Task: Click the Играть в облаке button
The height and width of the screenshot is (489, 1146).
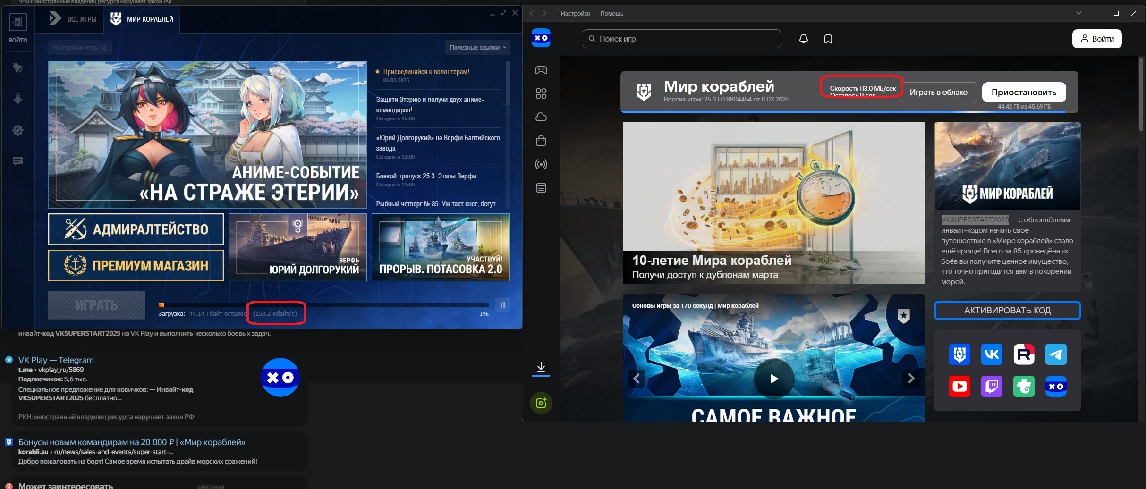Action: click(x=938, y=92)
